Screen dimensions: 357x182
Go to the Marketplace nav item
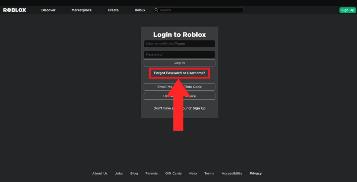click(x=82, y=10)
